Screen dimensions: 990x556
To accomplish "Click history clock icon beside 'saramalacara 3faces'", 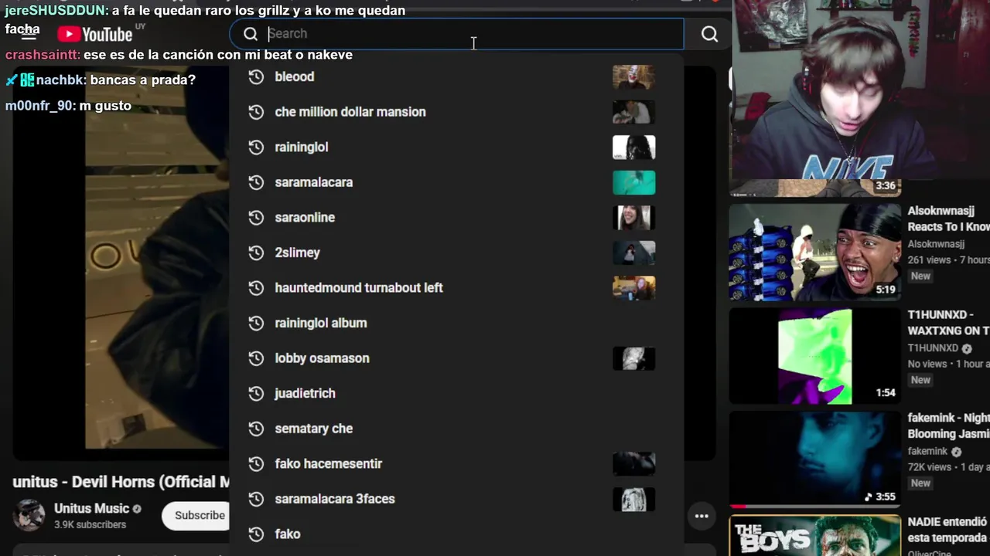I will [256, 499].
